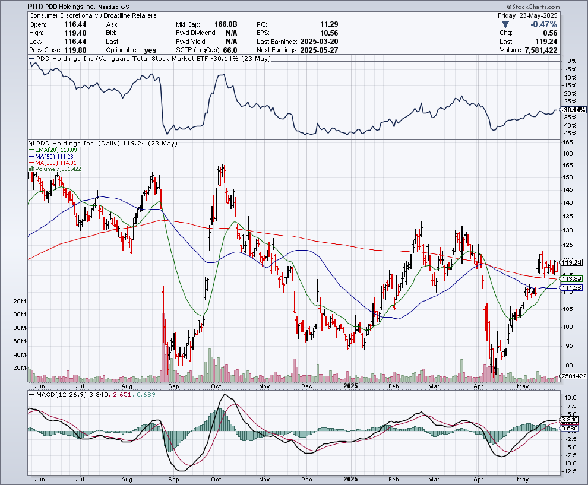The height and width of the screenshot is (485, 588).
Task: Click the Bid: label
Action: (111, 33)
